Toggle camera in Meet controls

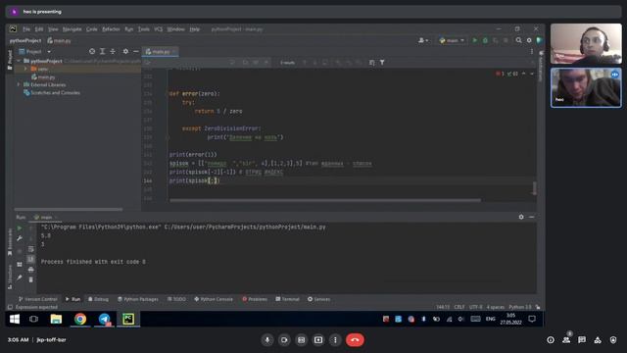click(284, 340)
